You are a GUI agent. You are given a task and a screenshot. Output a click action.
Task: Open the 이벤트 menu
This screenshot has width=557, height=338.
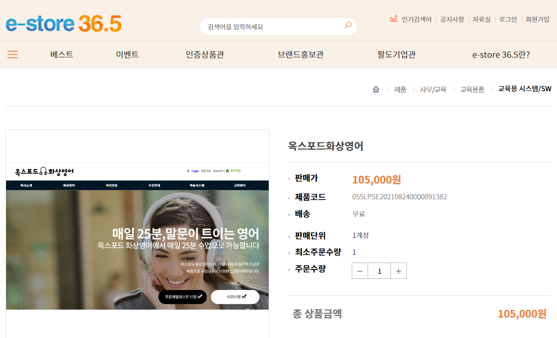tap(127, 54)
